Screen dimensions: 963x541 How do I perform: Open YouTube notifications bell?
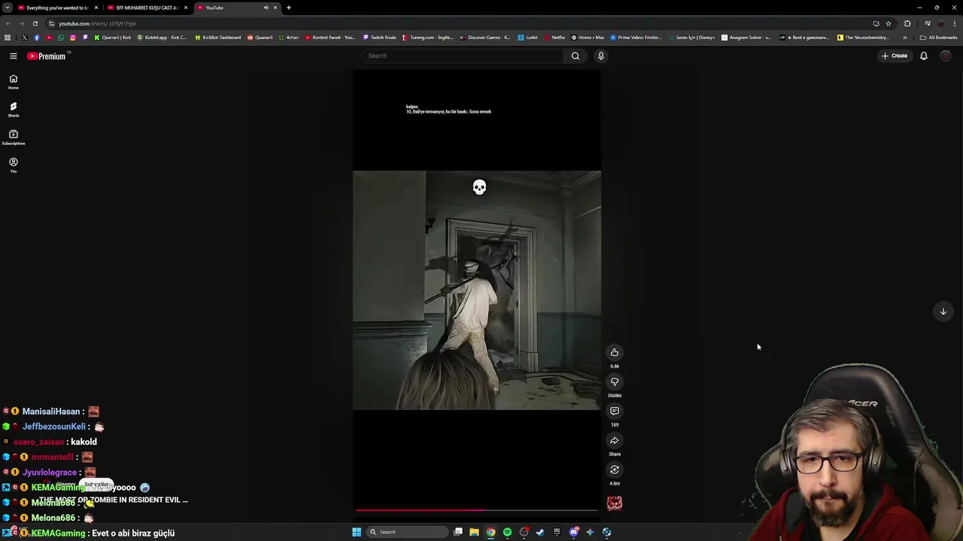[x=924, y=56]
